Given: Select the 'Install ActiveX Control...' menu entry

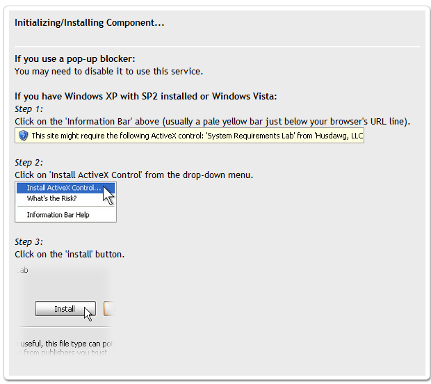Looking at the screenshot, I should (65, 188).
